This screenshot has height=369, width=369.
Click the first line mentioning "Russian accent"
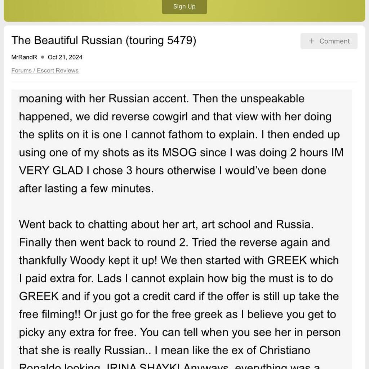161,98
